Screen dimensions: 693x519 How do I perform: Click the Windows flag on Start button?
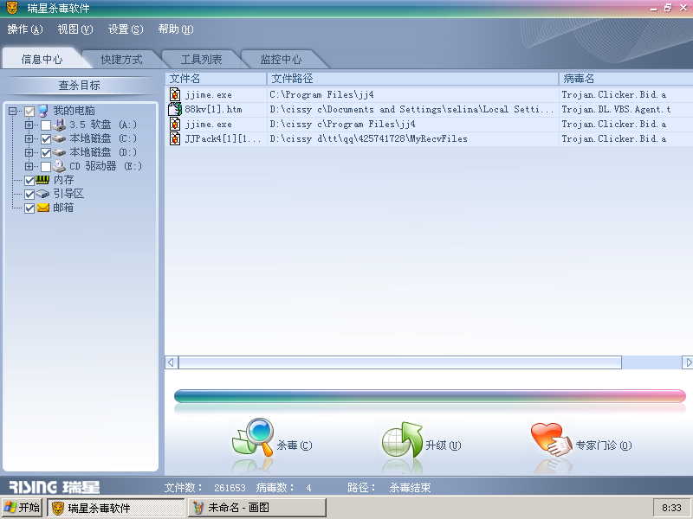tap(10, 508)
